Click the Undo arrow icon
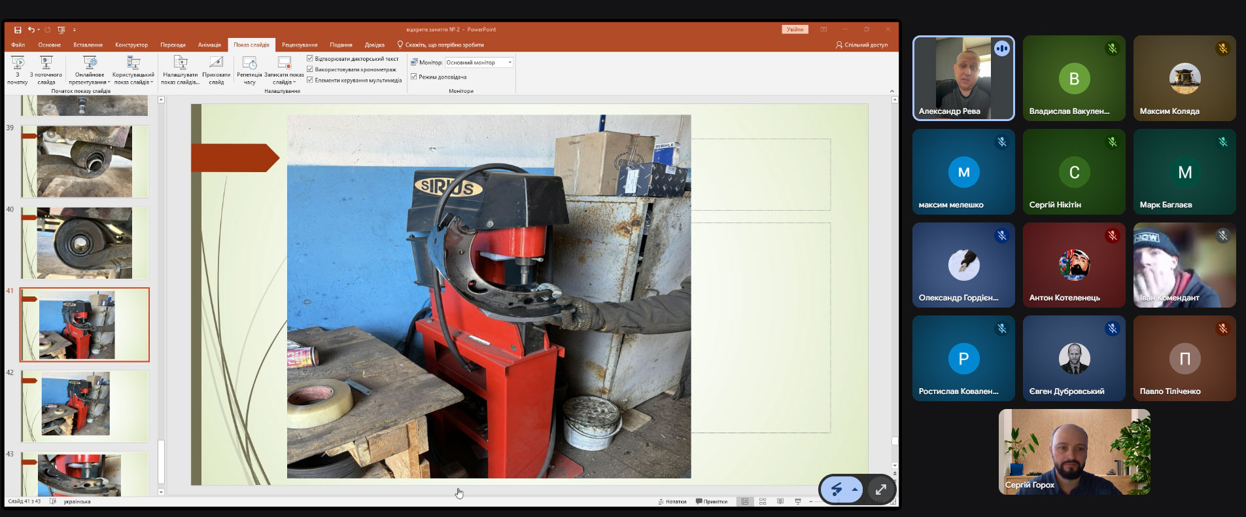Screen dimensions: 1246x517 (x=31, y=29)
